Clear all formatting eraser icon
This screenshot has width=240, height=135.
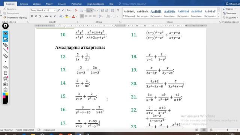tap(76, 10)
